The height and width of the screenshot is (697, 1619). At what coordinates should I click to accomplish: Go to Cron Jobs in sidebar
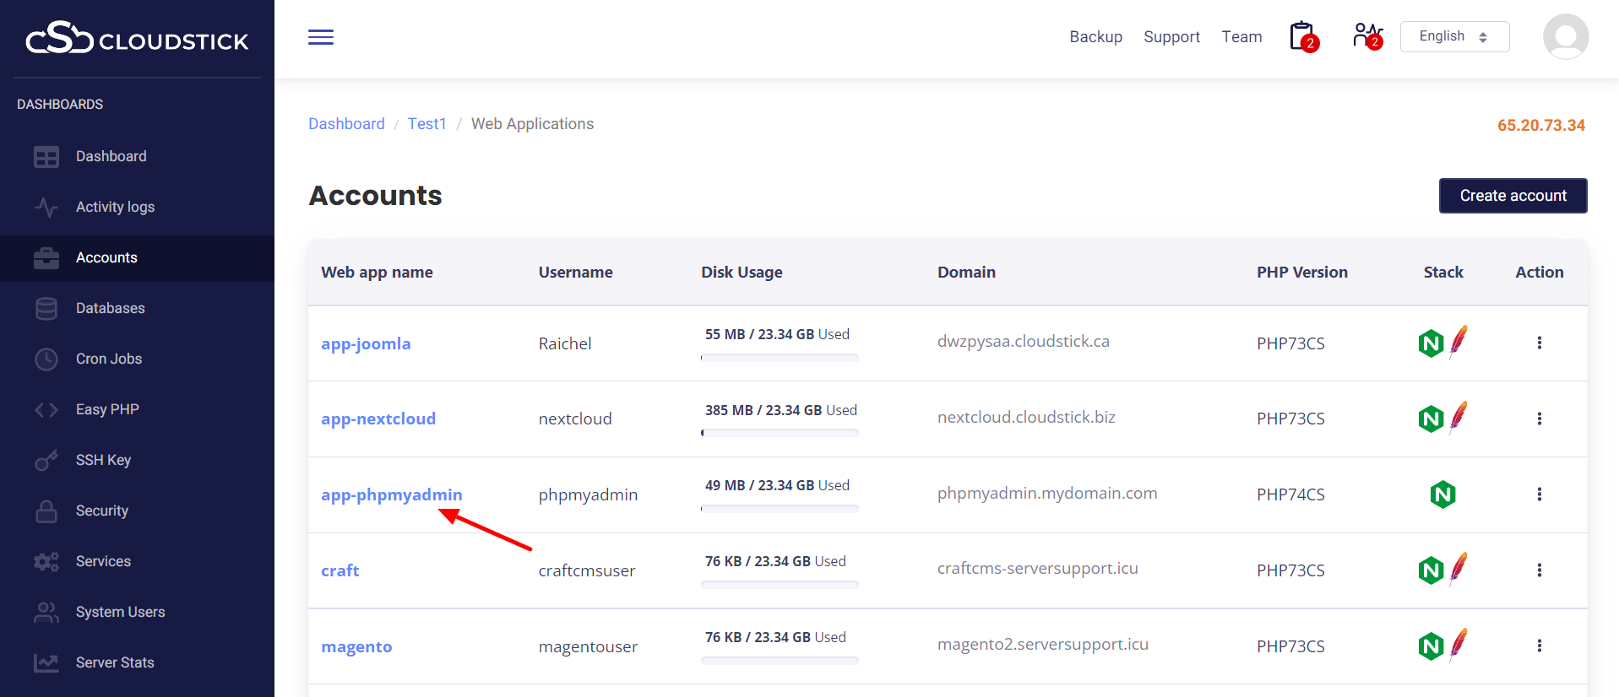[x=109, y=359]
